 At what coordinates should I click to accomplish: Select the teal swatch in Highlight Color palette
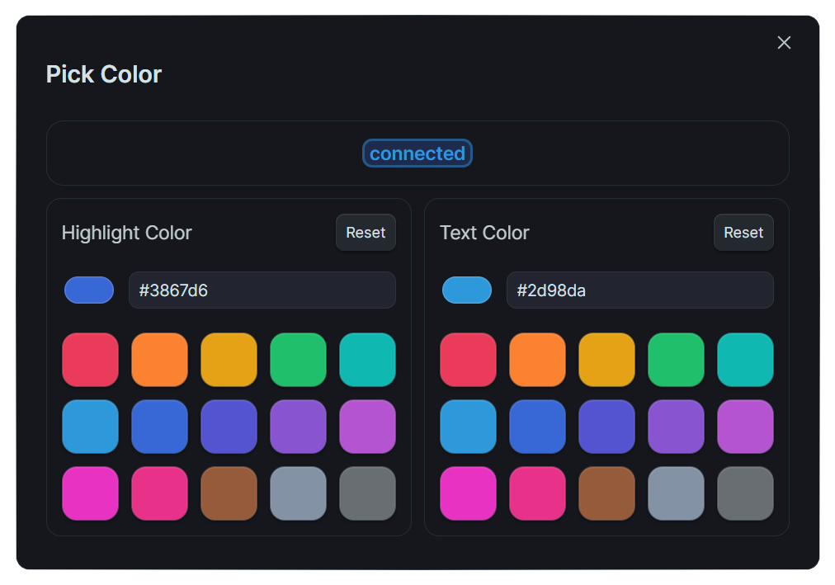(x=367, y=359)
